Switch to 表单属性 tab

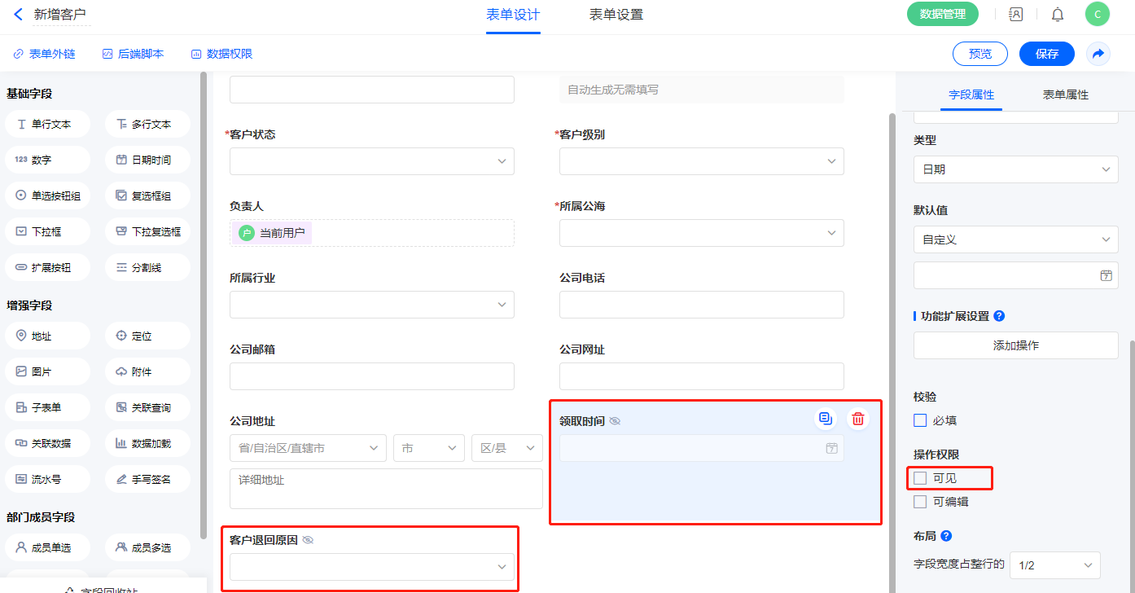pos(1065,94)
